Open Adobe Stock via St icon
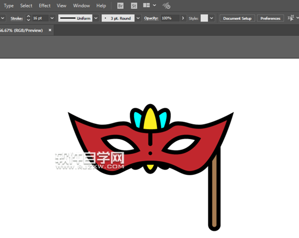 [x=134, y=6]
